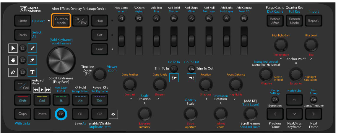Click the C1 Save key
The width and height of the screenshot is (341, 135).
click(80, 114)
